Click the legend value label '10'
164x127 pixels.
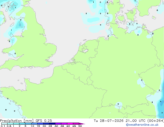click(x=32, y=126)
